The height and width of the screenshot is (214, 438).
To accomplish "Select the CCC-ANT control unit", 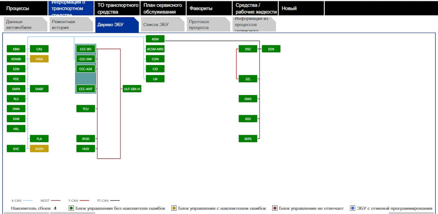I will [85, 89].
